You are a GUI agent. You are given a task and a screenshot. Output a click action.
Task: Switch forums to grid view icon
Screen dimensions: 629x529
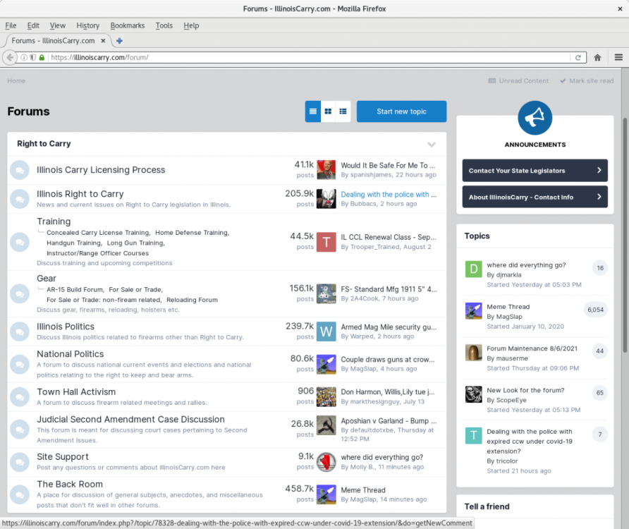[x=328, y=111]
